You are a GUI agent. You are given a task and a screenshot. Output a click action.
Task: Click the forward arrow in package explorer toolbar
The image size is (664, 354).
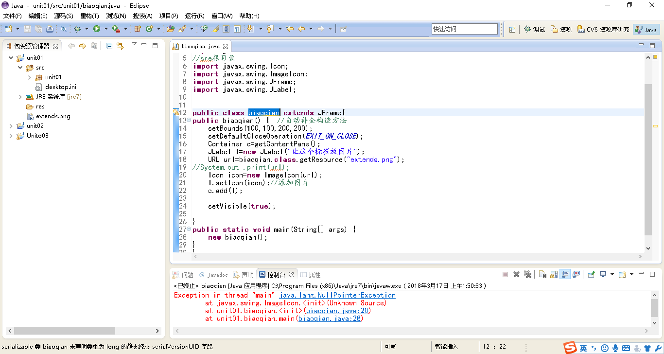coord(82,46)
